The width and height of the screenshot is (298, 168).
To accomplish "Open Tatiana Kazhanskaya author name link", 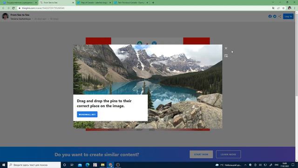I will pos(20,19).
